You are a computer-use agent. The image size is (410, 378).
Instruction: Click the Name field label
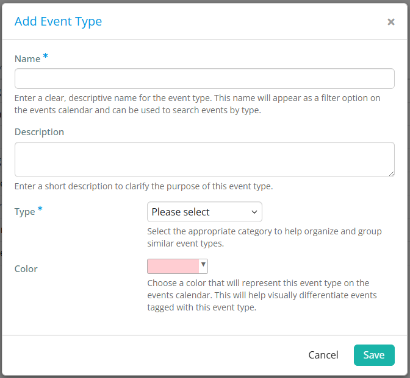click(27, 59)
